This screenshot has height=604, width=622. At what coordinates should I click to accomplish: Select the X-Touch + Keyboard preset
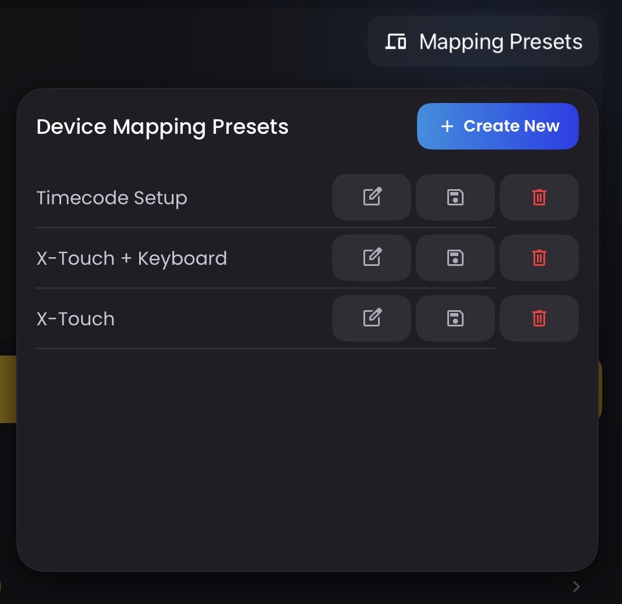(x=132, y=258)
